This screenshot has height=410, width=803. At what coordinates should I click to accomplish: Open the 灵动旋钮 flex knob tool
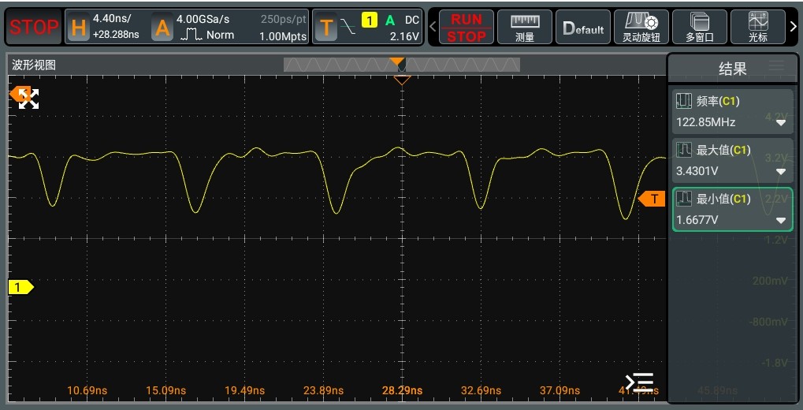(x=641, y=28)
